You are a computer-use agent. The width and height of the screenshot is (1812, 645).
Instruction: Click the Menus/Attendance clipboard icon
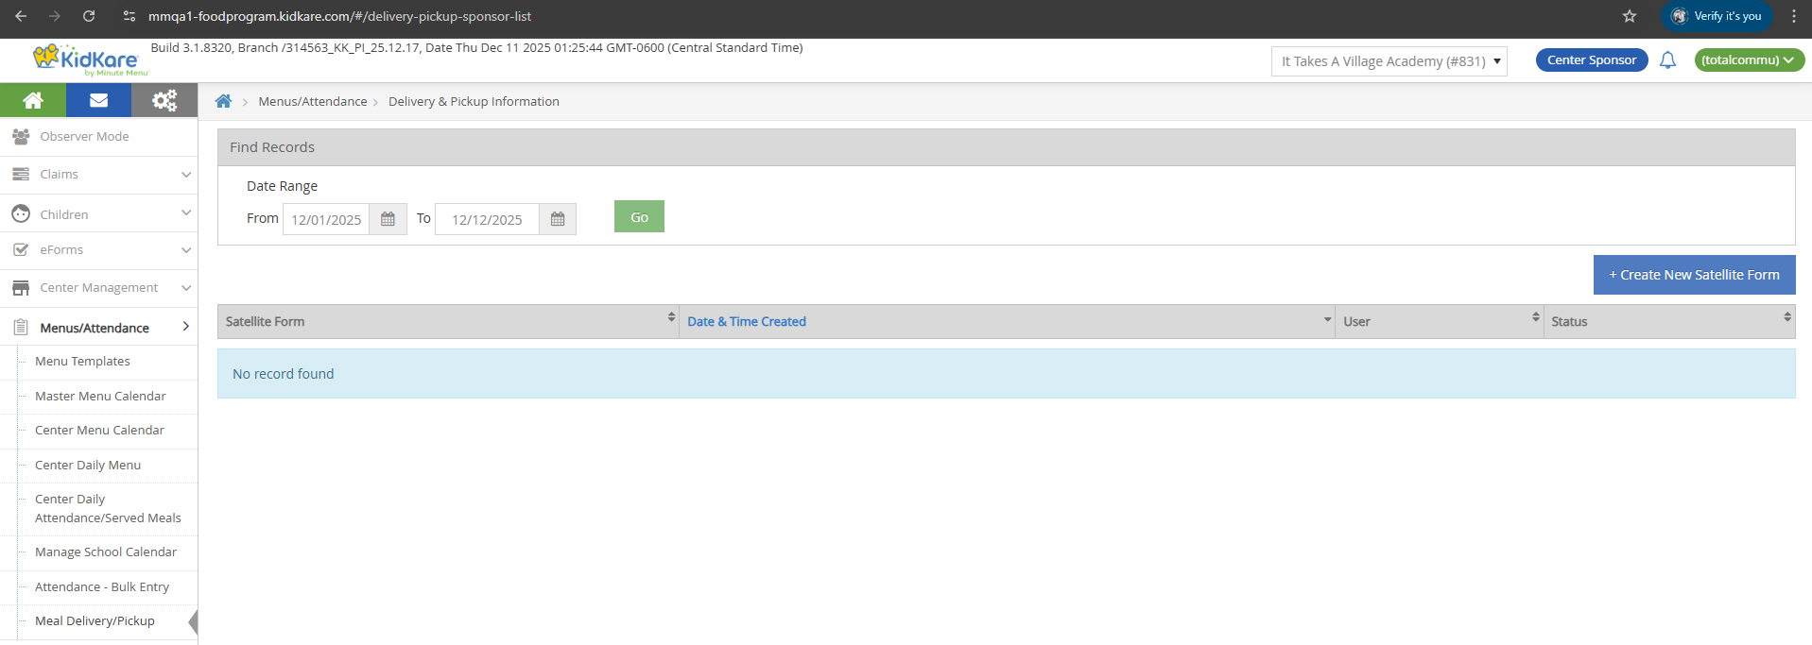pyautogui.click(x=21, y=328)
